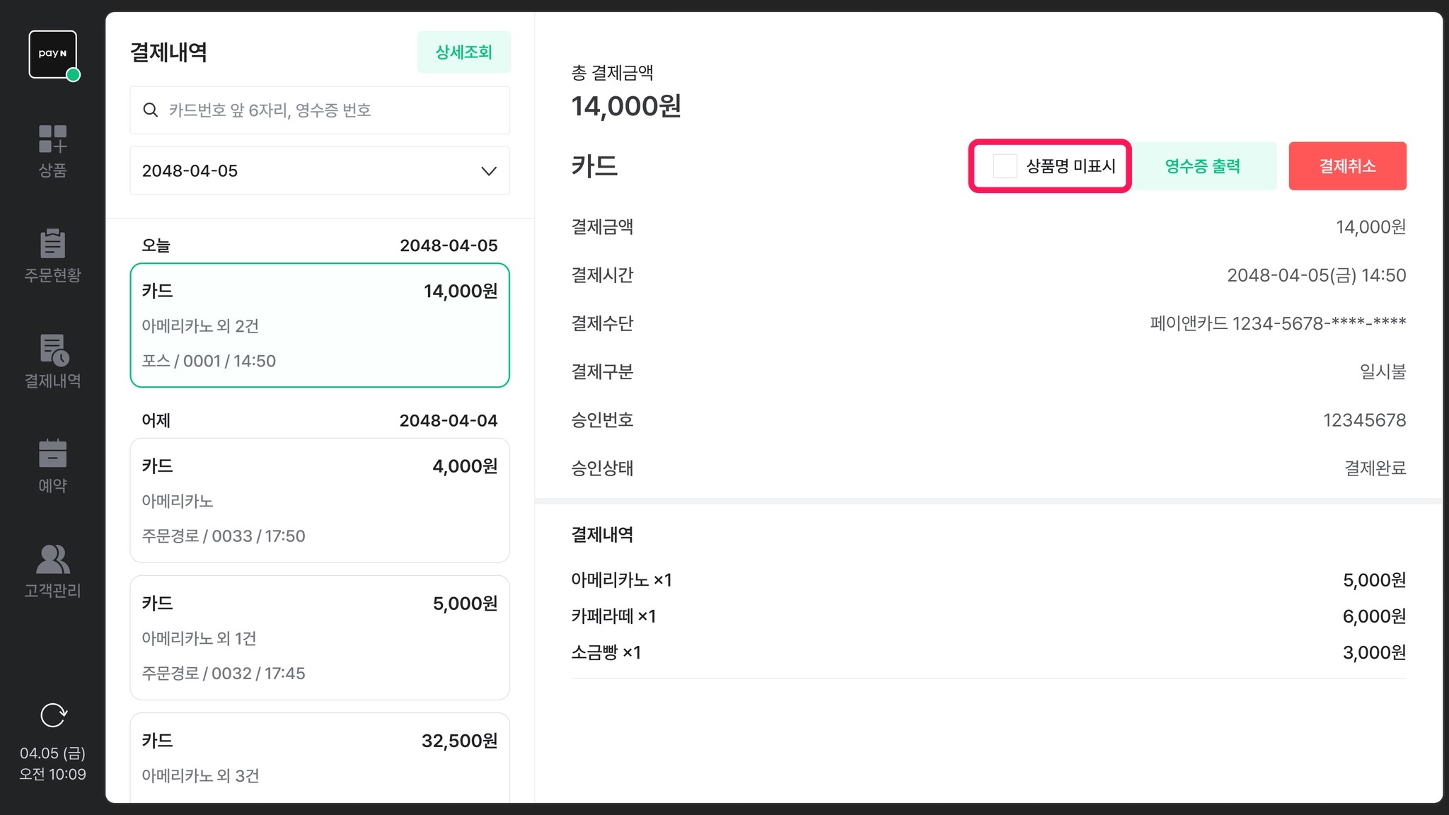Check the 상품명 미표시 checkbox
The width and height of the screenshot is (1449, 815).
[1005, 166]
